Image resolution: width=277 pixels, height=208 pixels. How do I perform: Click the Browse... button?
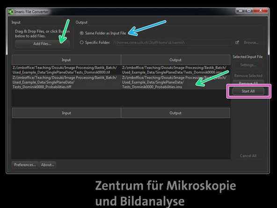(251, 43)
